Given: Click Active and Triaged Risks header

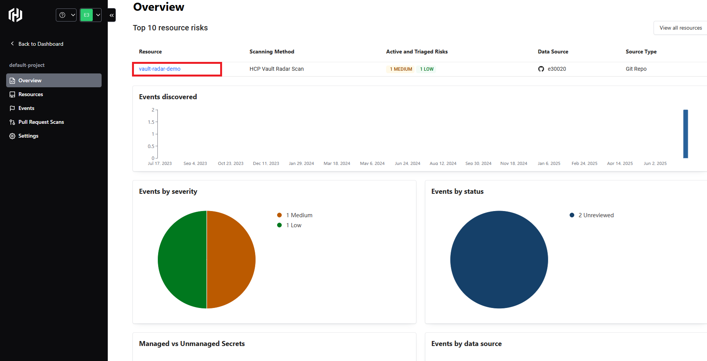Looking at the screenshot, I should 417,52.
